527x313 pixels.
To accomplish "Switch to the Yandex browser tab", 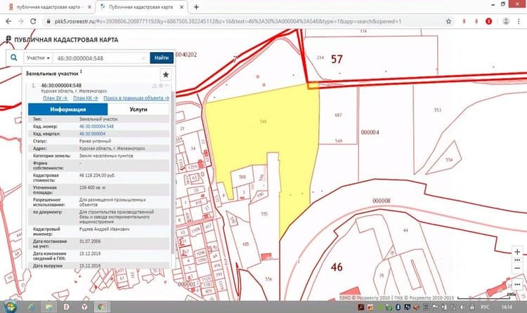I will pyautogui.click(x=47, y=7).
